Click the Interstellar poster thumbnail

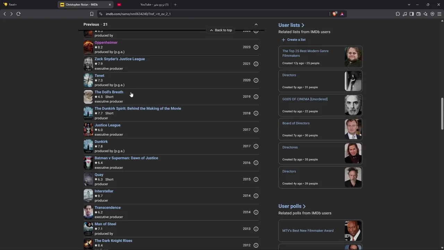coord(88,196)
